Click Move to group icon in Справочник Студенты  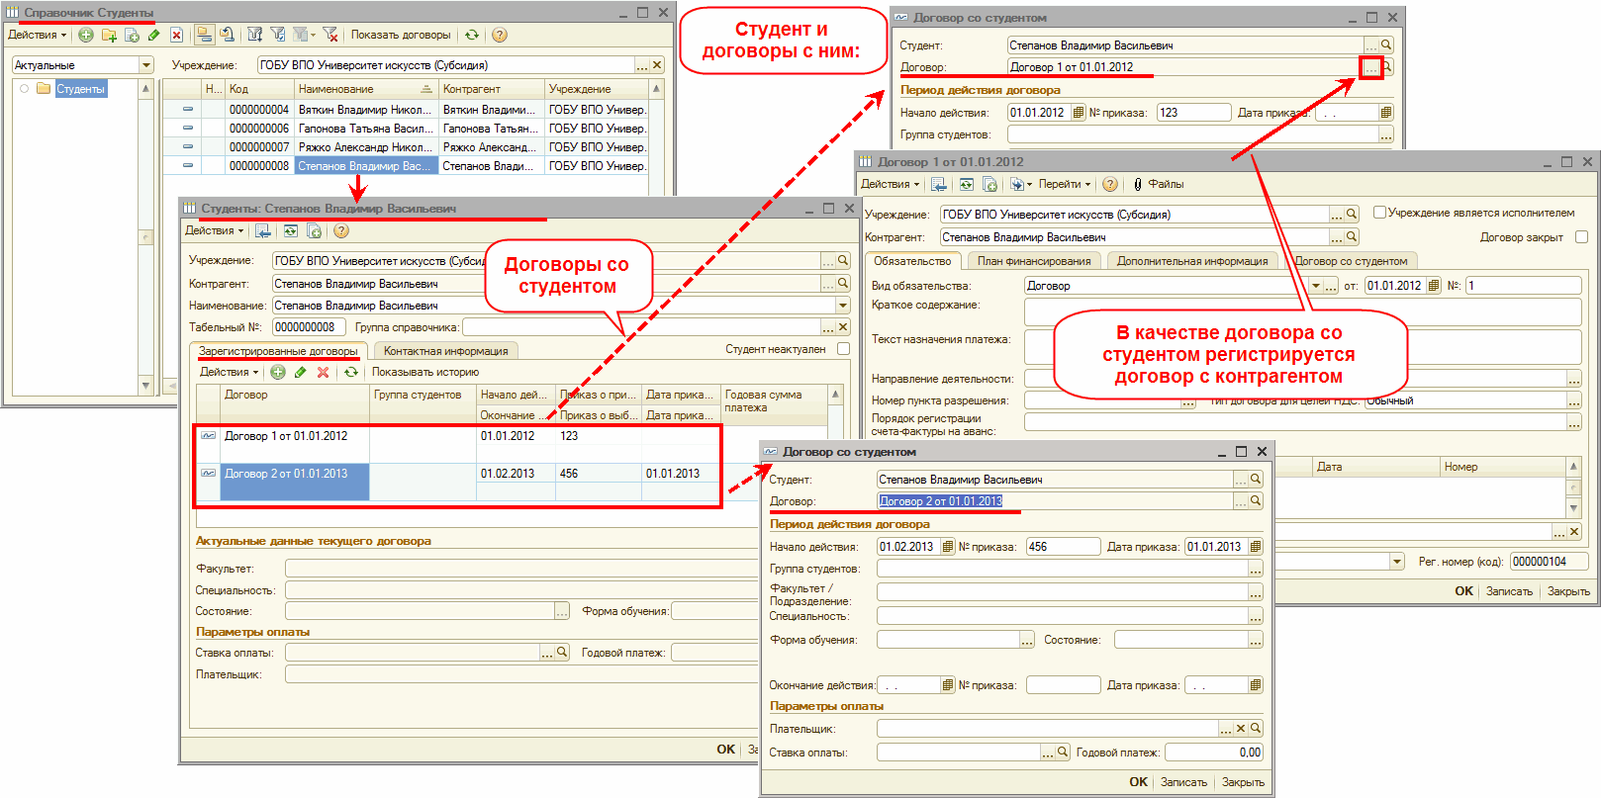coord(227,35)
